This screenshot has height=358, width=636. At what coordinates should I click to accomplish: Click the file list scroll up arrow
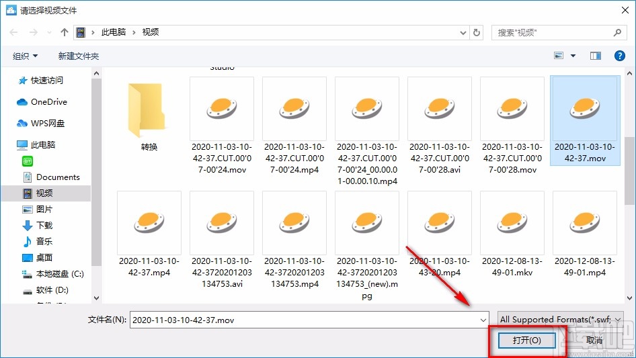tap(629, 73)
